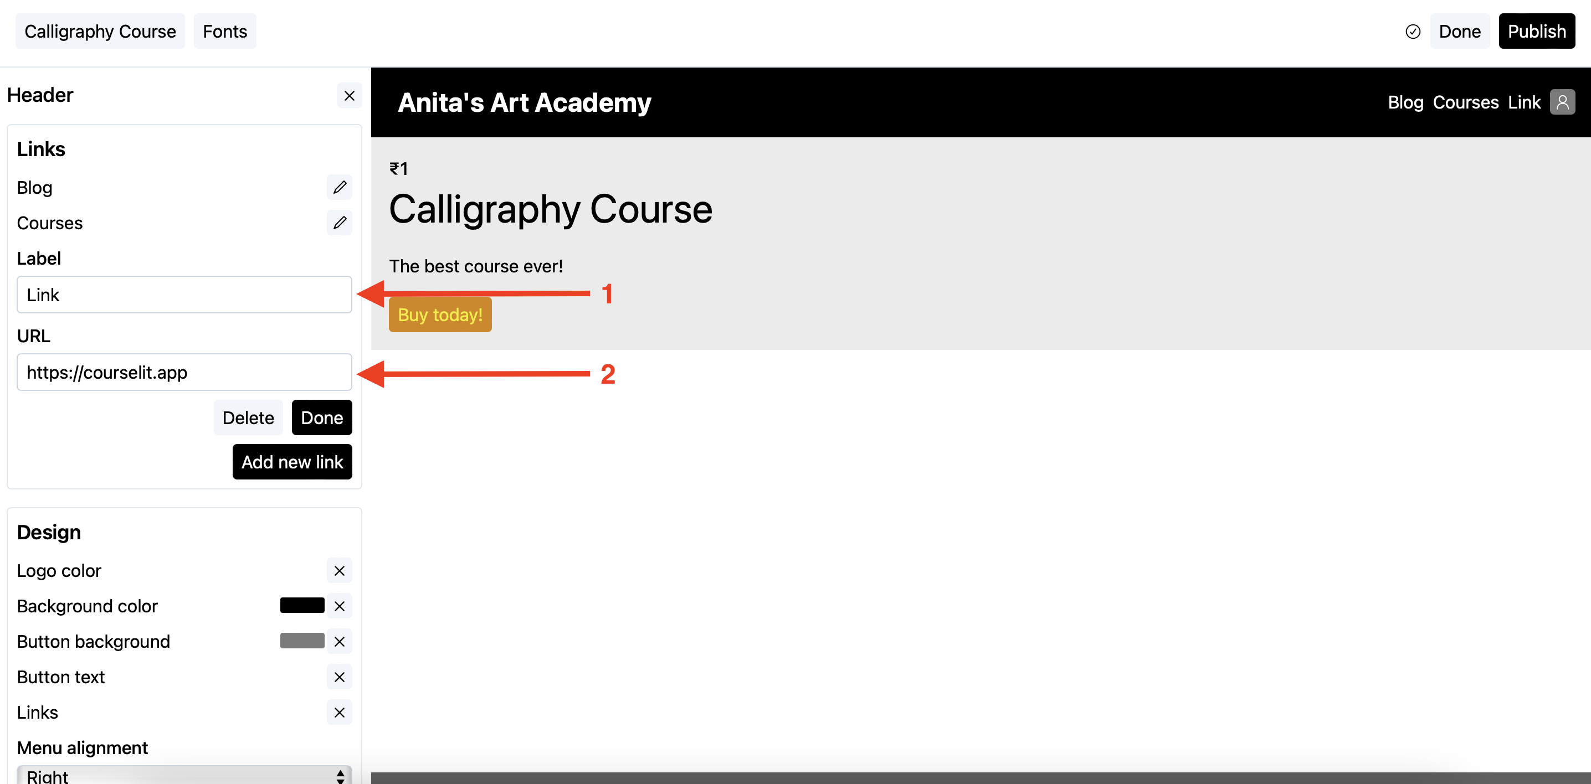Click the saved checkmark status icon
Image resolution: width=1591 pixels, height=784 pixels.
tap(1413, 32)
